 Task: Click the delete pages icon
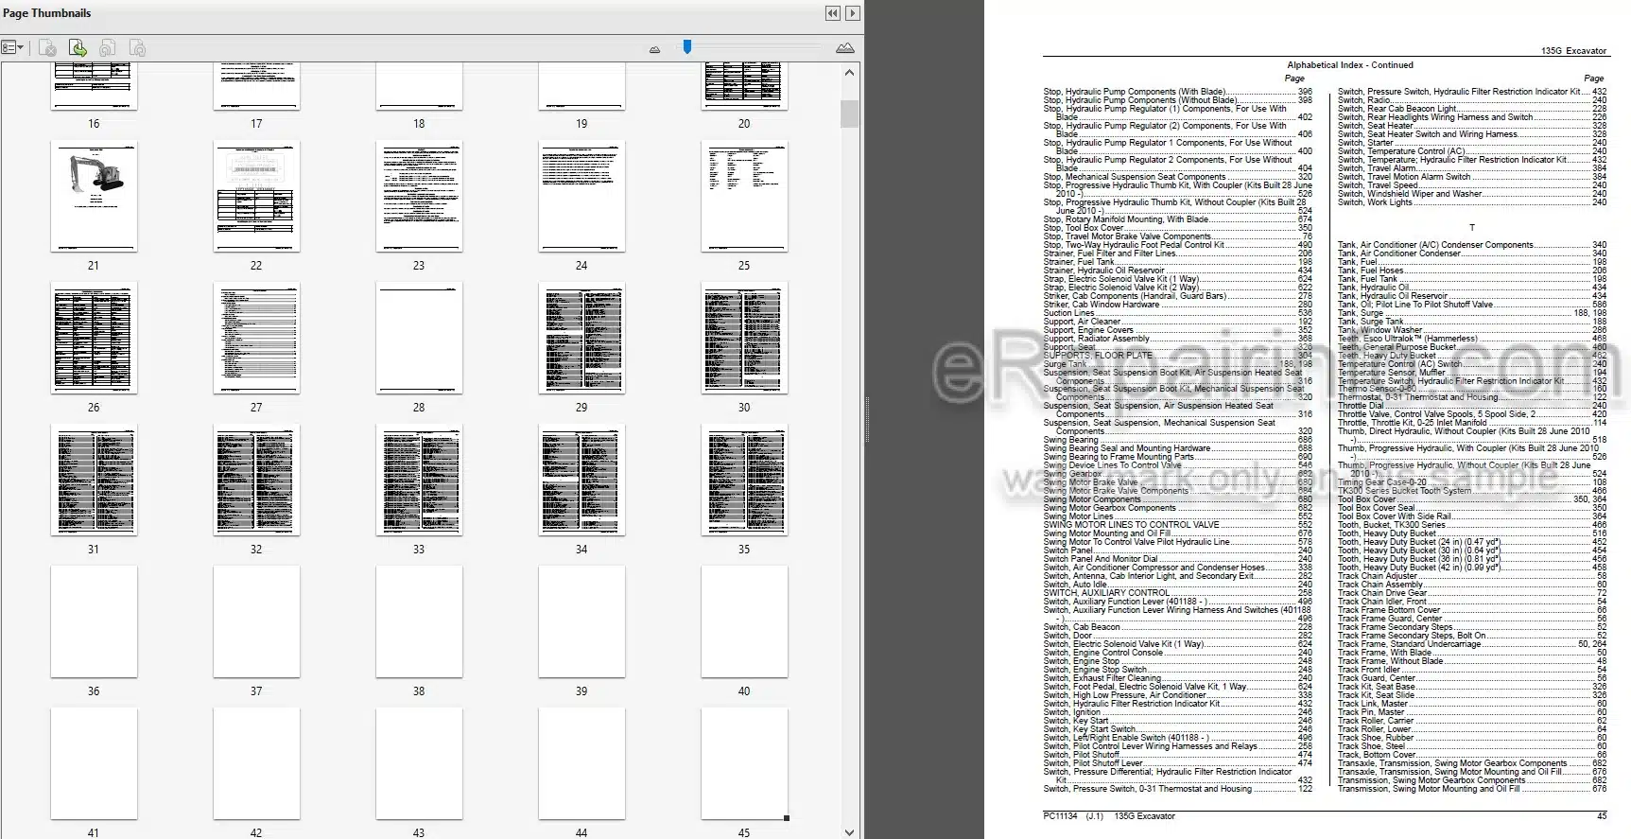pyautogui.click(x=48, y=48)
